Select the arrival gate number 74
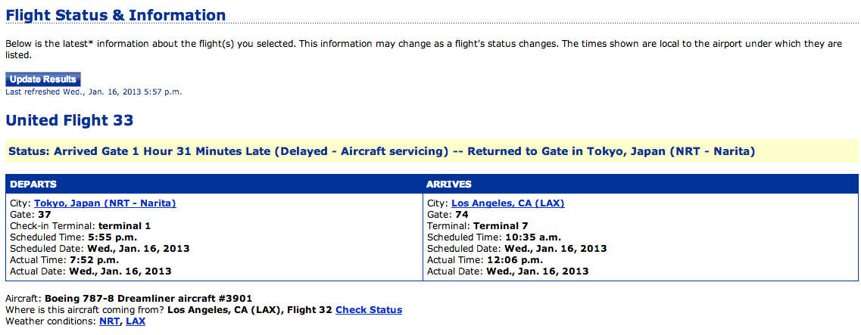This screenshot has height=335, width=861. (461, 214)
